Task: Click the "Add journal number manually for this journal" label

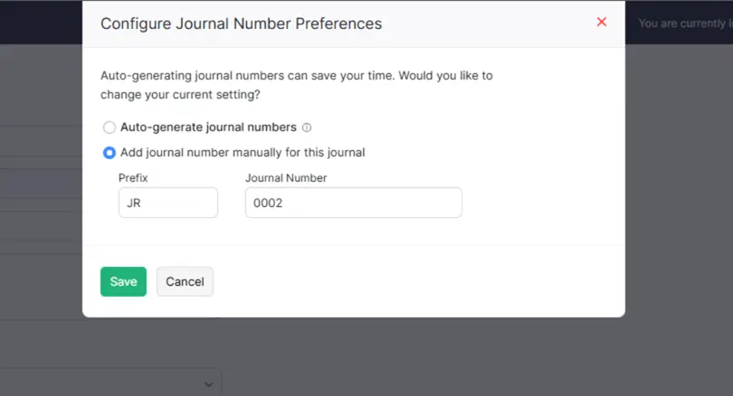Action: click(243, 153)
